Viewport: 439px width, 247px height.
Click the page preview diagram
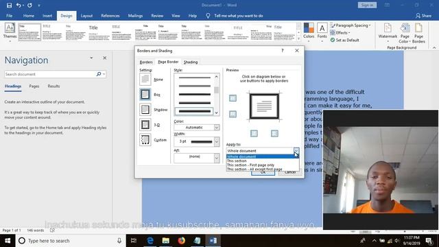click(x=264, y=106)
